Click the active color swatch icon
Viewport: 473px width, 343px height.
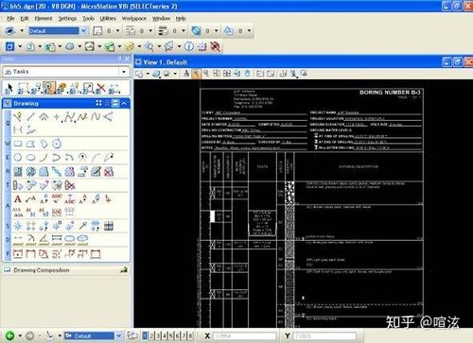tap(97, 31)
